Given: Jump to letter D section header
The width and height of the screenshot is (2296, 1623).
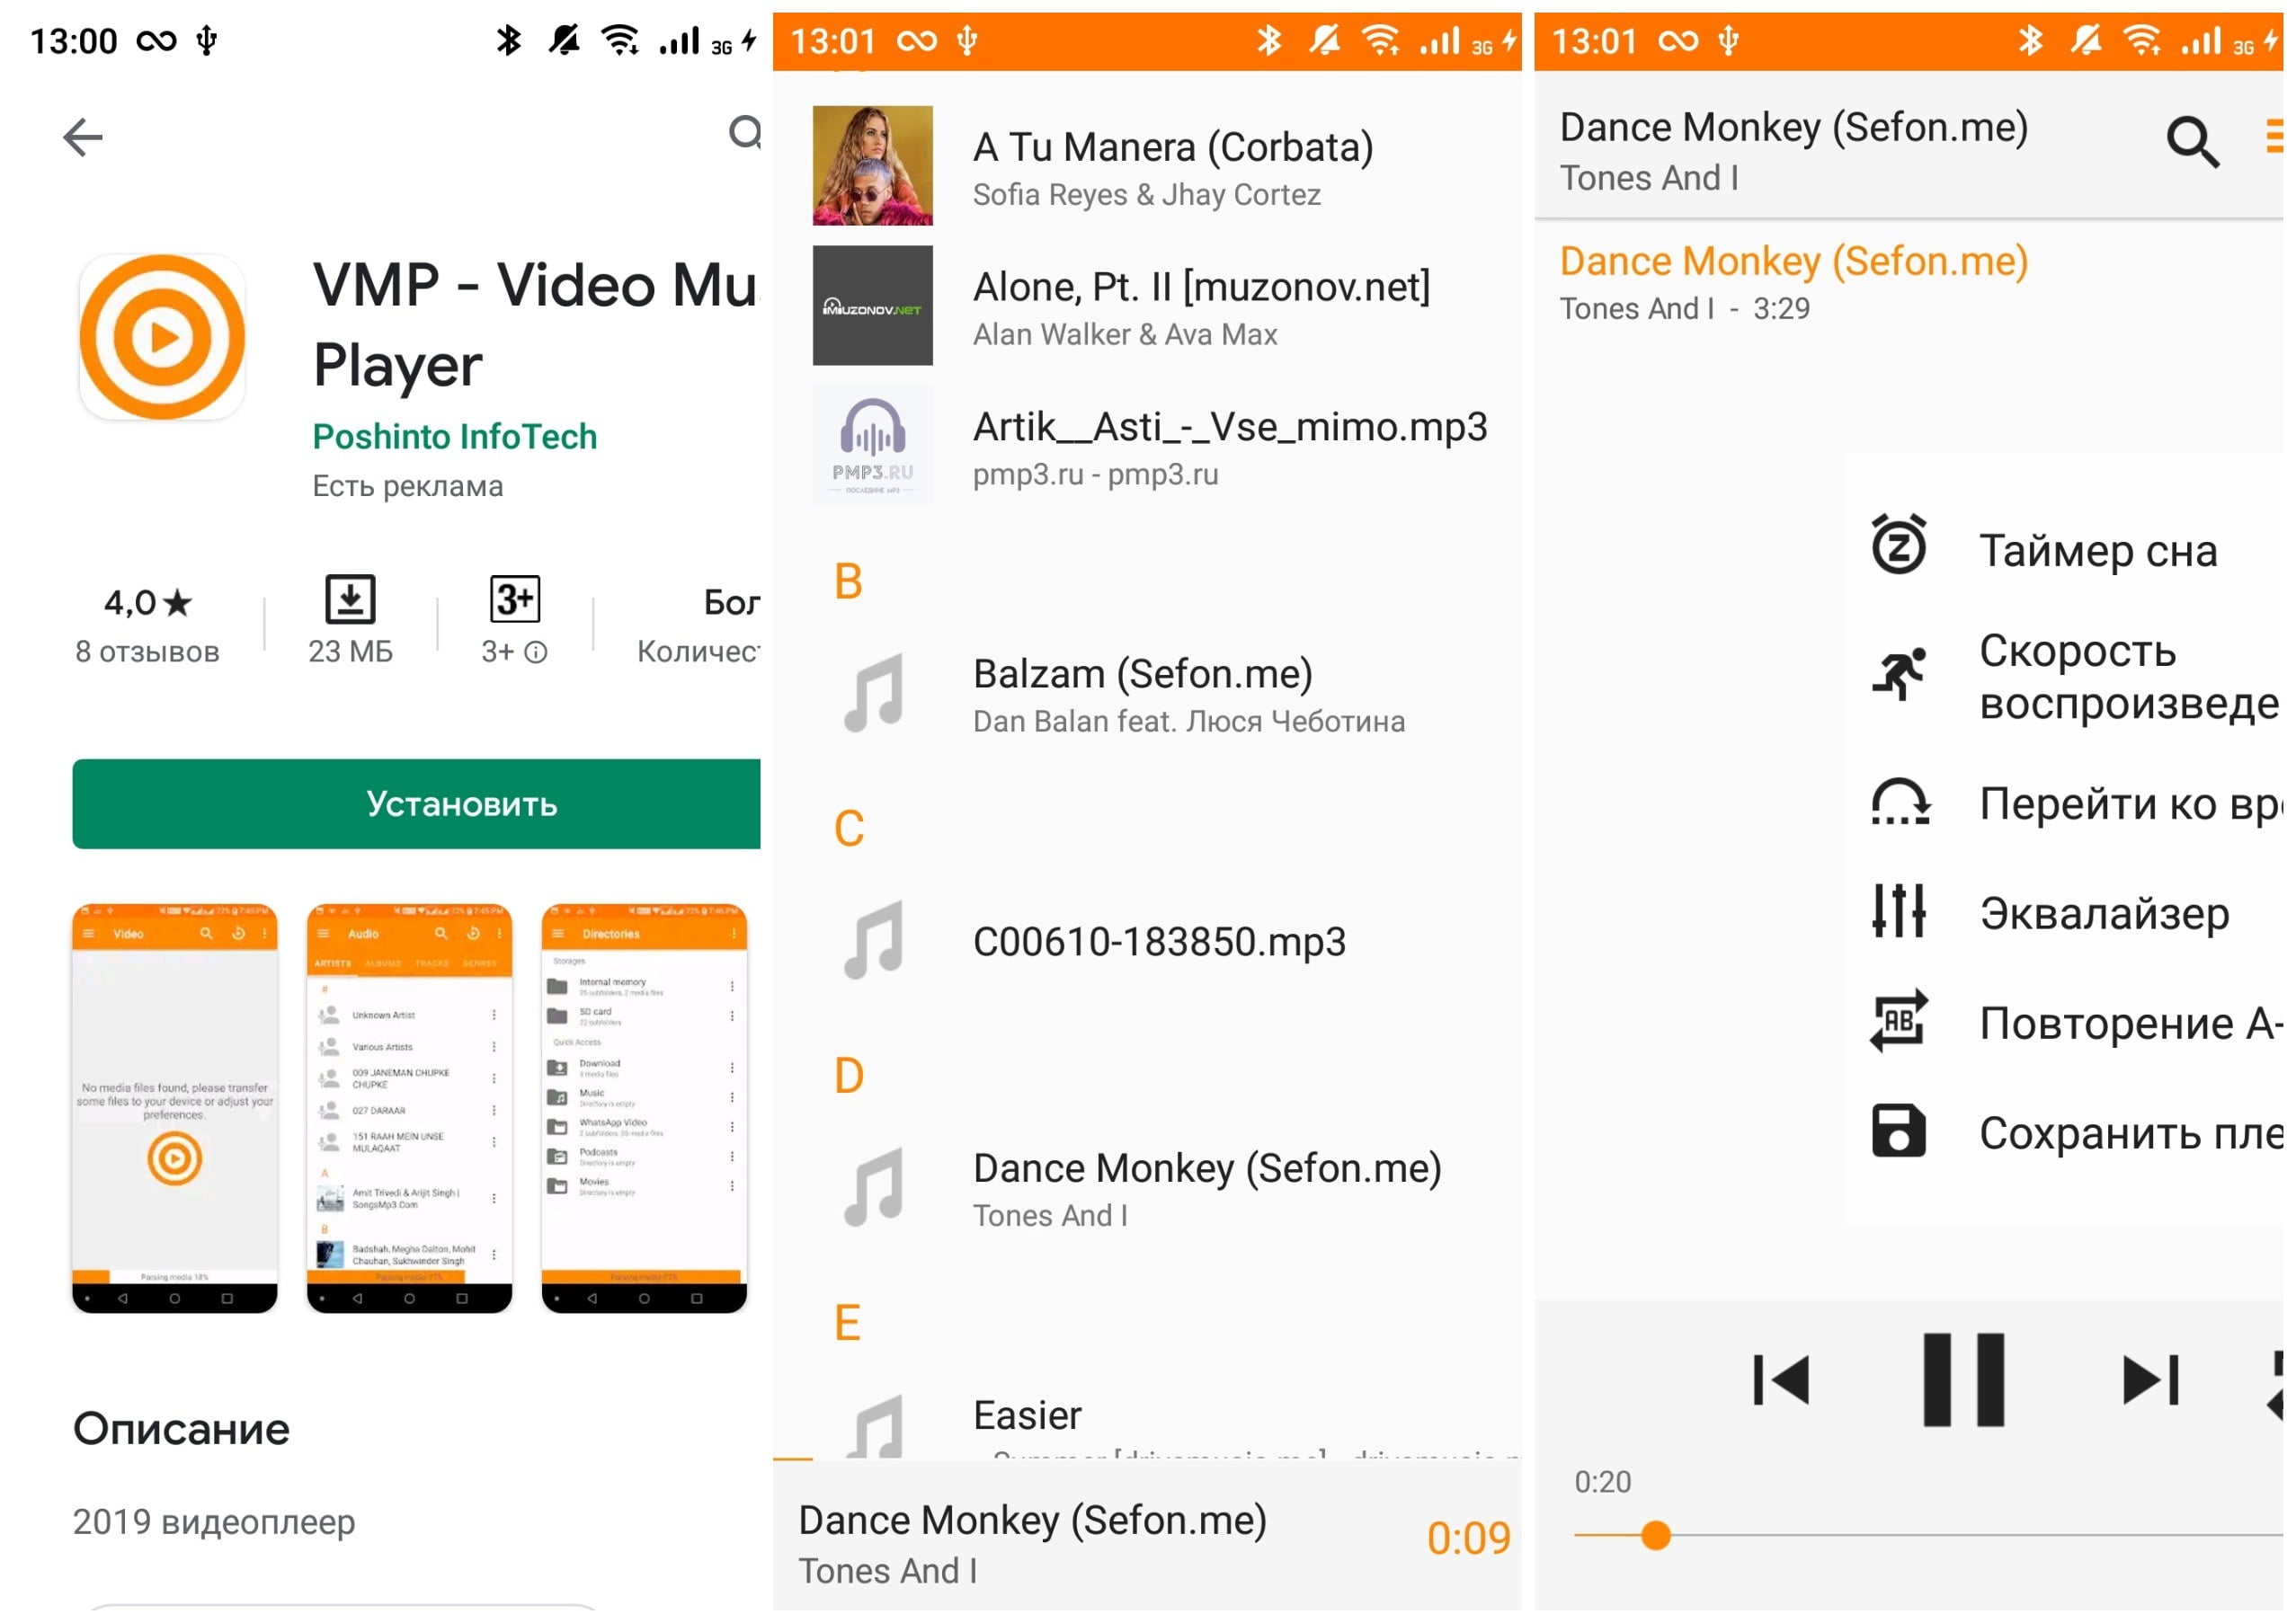Looking at the screenshot, I should [849, 1077].
